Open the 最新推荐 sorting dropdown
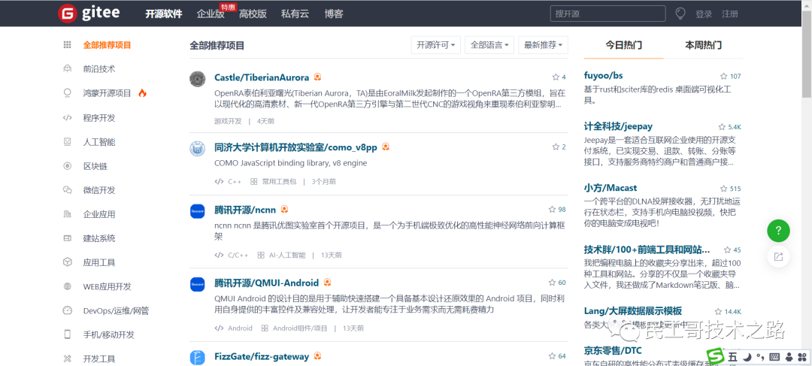 (544, 45)
